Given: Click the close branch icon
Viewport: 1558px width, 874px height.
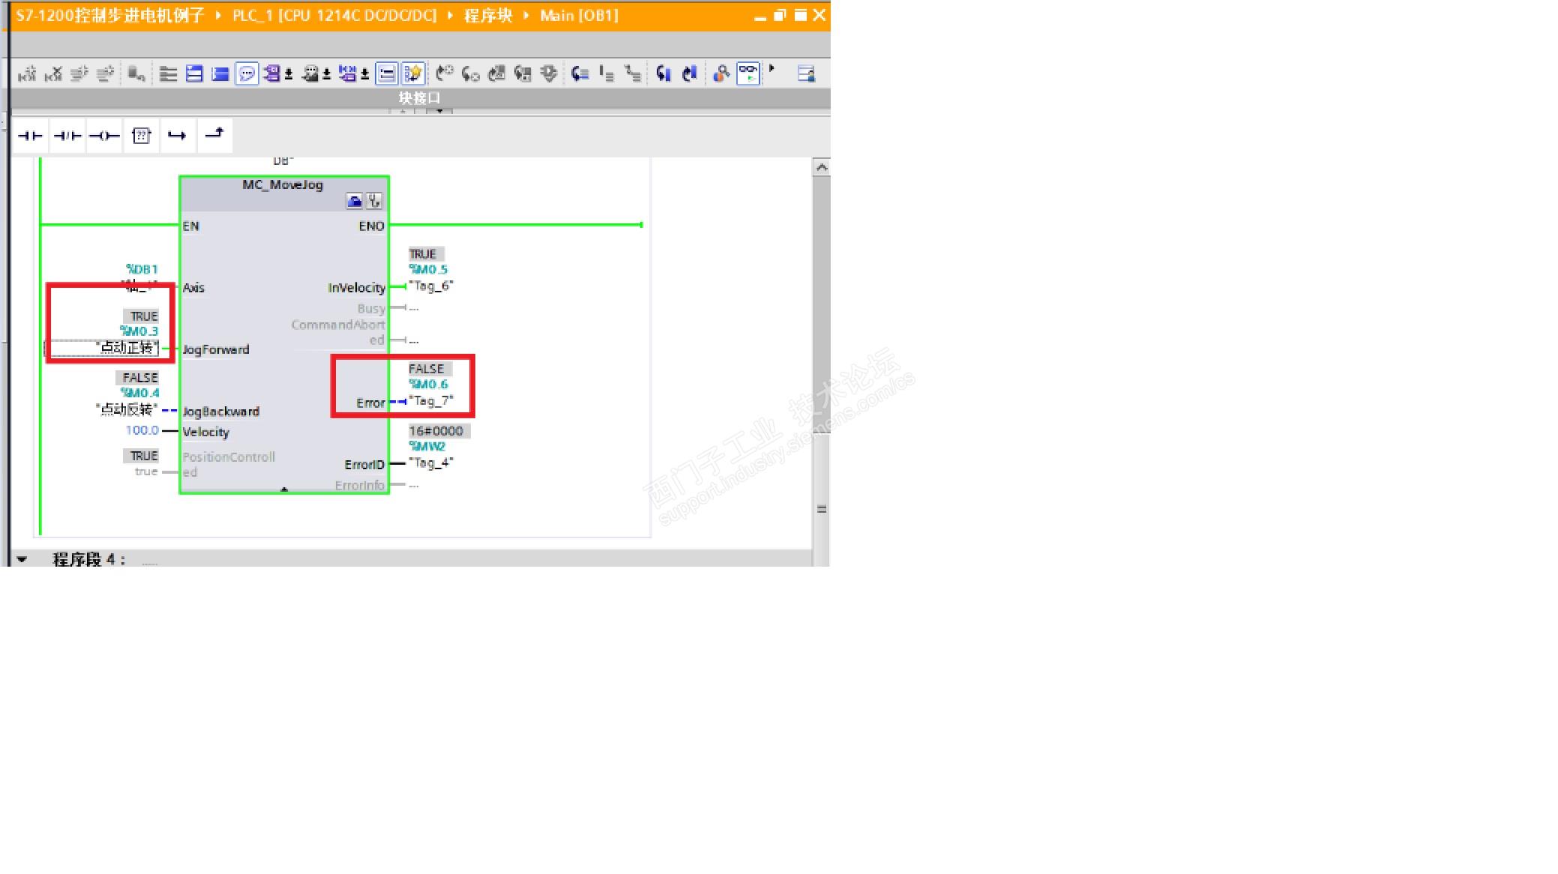Looking at the screenshot, I should click(214, 134).
